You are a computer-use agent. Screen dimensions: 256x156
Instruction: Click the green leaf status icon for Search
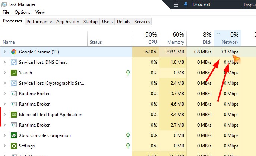pos(128,73)
